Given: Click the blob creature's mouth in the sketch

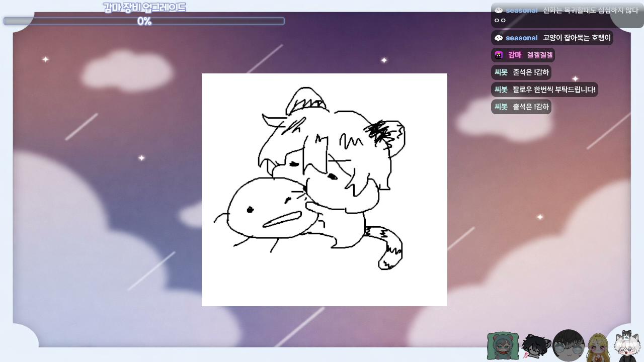Looking at the screenshot, I should click(281, 219).
